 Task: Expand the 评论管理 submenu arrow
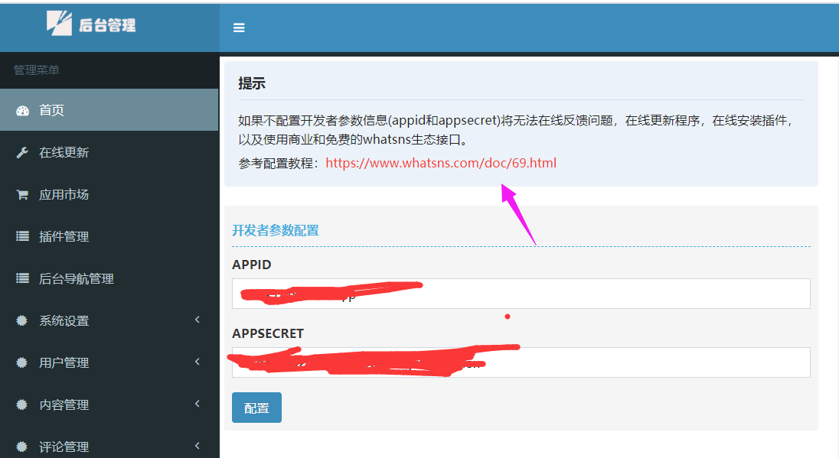click(x=197, y=446)
